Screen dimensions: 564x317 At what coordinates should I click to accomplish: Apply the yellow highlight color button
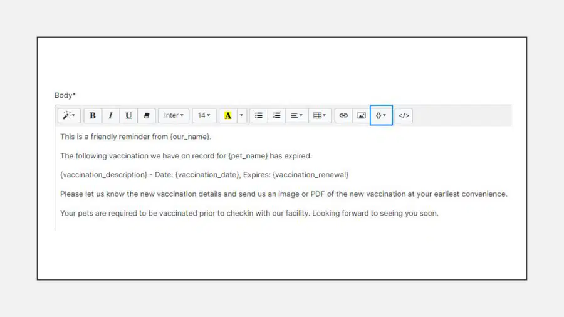(x=228, y=115)
